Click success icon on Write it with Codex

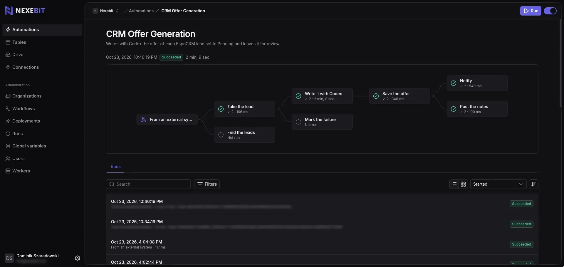click(x=298, y=96)
